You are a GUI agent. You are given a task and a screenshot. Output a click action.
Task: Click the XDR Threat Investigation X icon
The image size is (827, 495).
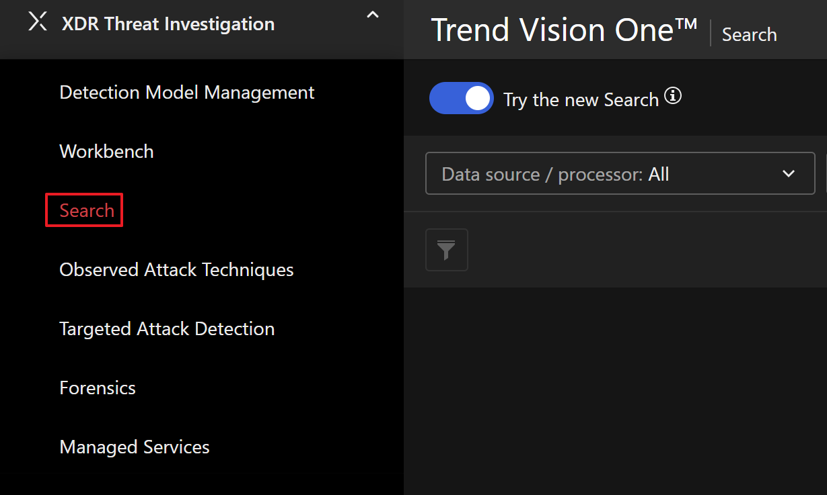(38, 21)
